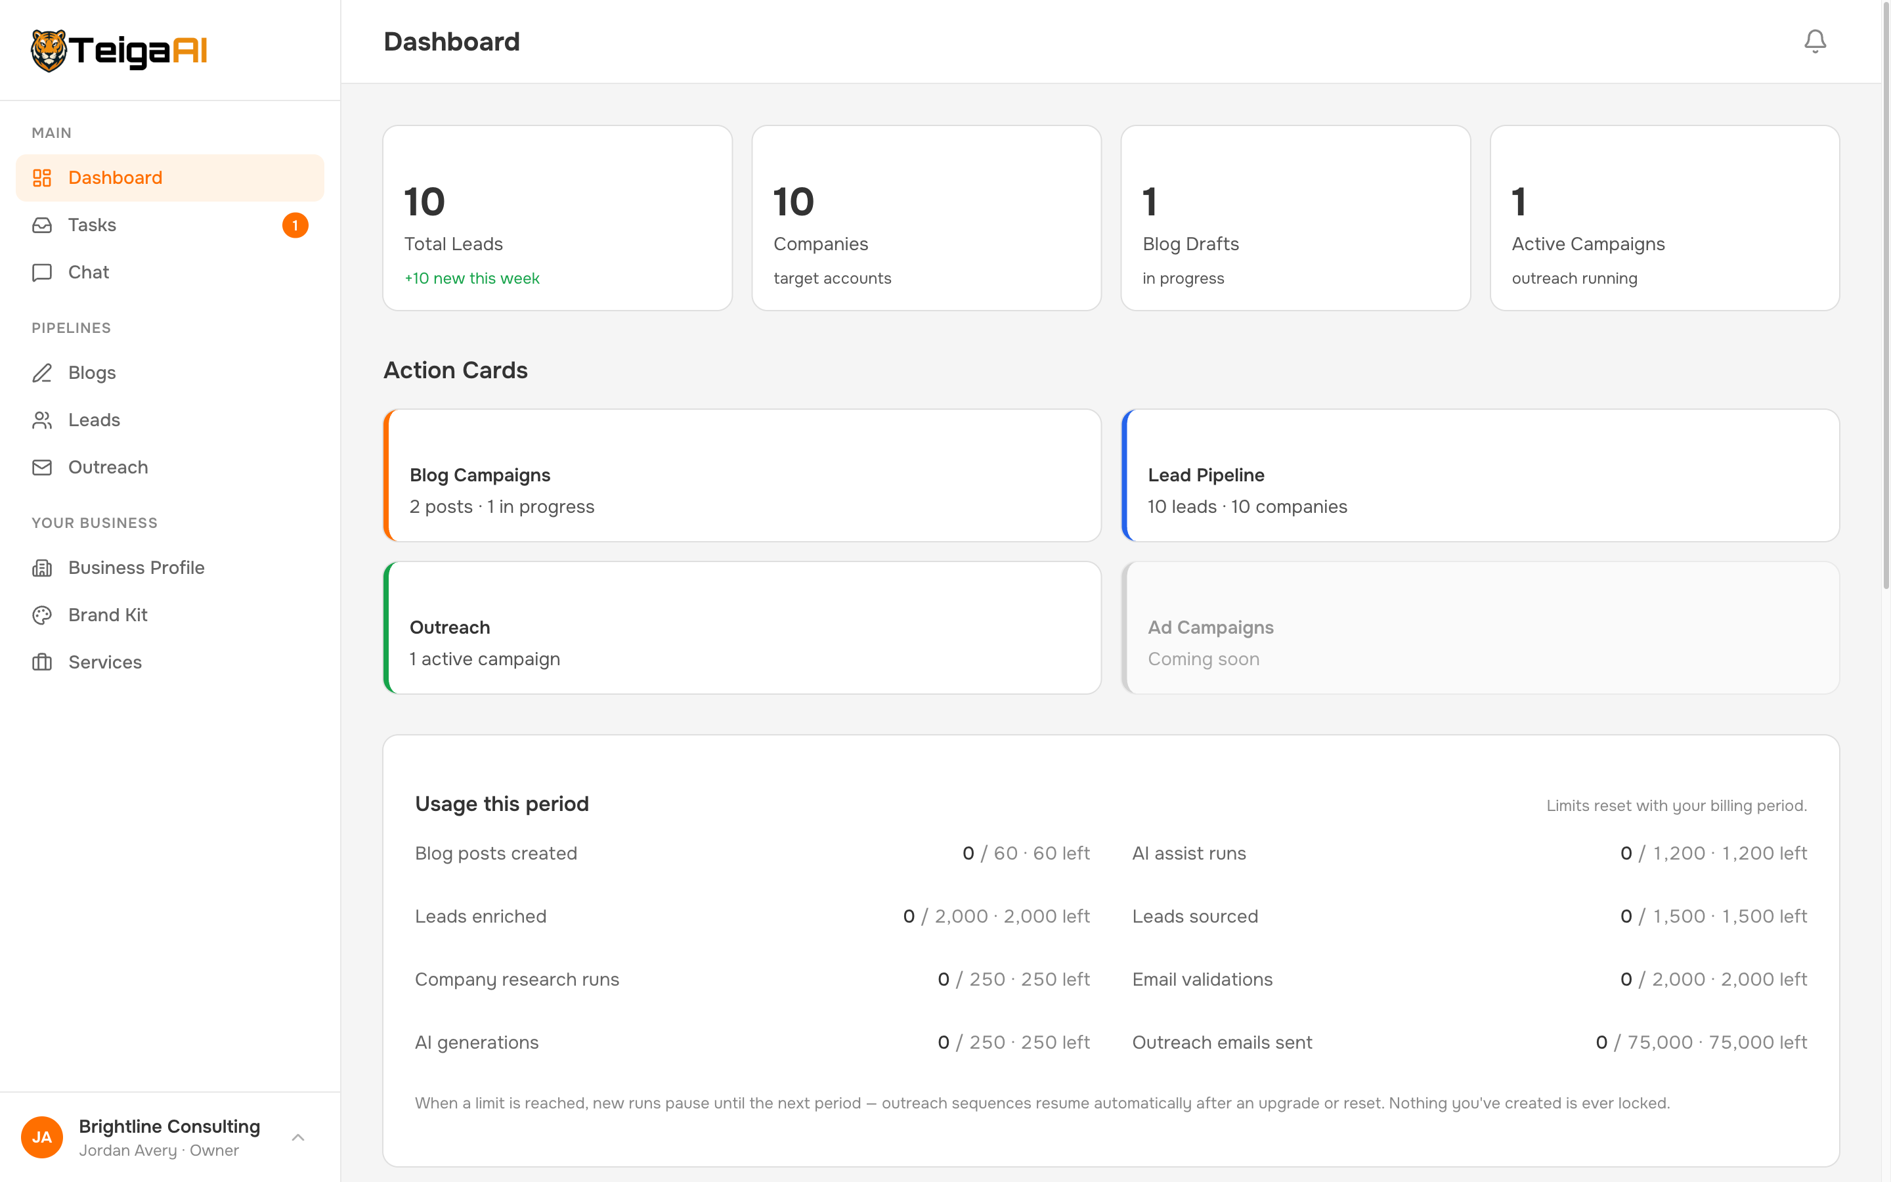This screenshot has height=1182, width=1891.
Task: Click the page vertical scrollbar
Action: coord(1886,297)
